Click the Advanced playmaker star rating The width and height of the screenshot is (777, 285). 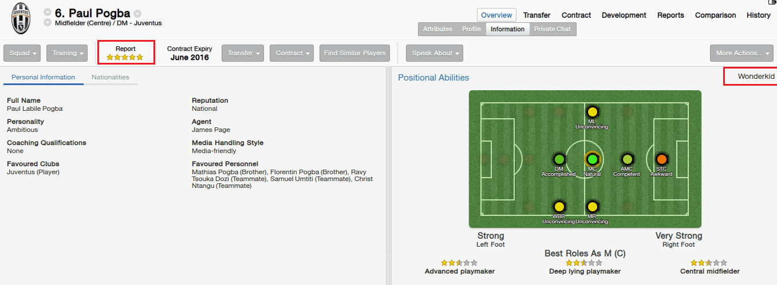pos(459,263)
